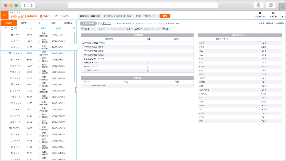
Task: Select the 受付日 radio button
Action: (x=134, y=16)
